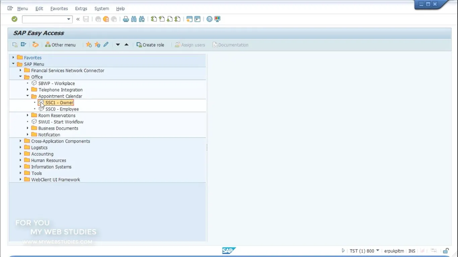
Task: Click the Assign users button
Action: pyautogui.click(x=190, y=45)
